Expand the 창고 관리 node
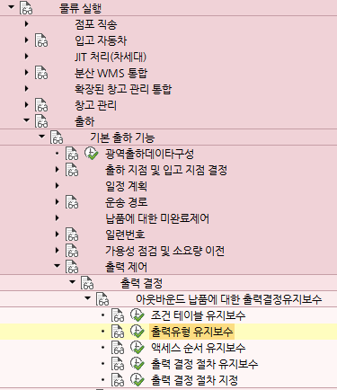The height and width of the screenshot is (390, 337). coord(27,104)
